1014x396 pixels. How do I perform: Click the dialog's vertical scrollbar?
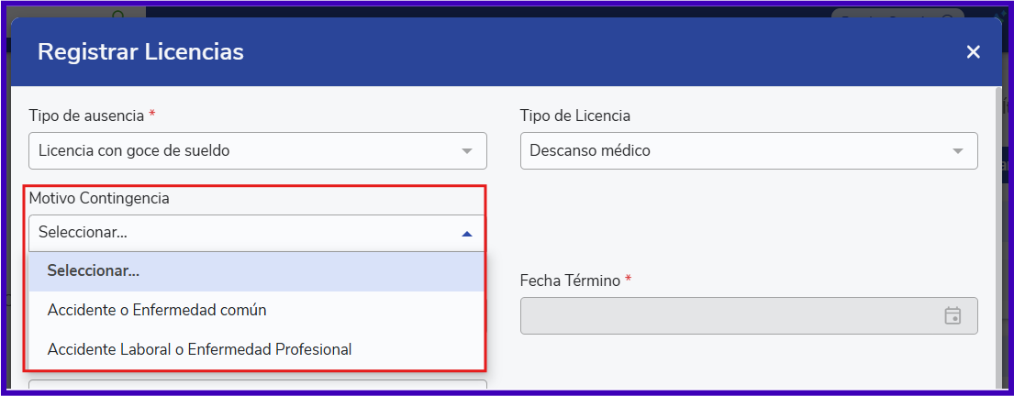click(998, 229)
